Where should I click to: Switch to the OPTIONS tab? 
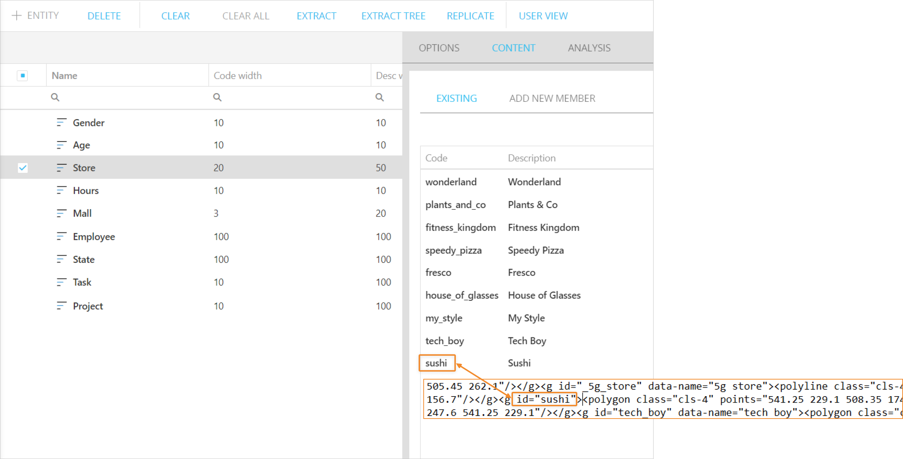(439, 48)
